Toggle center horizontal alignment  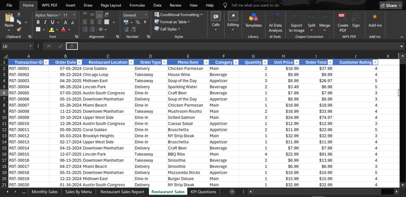92,22
